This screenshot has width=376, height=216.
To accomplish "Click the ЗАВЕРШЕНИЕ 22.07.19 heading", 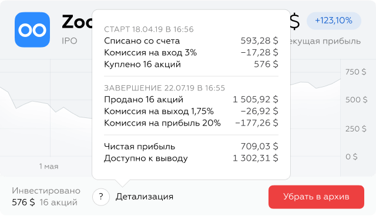I will coord(164,88).
